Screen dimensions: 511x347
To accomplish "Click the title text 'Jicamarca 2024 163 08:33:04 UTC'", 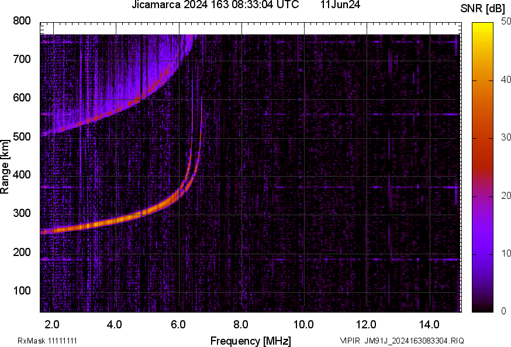I will (x=215, y=5).
